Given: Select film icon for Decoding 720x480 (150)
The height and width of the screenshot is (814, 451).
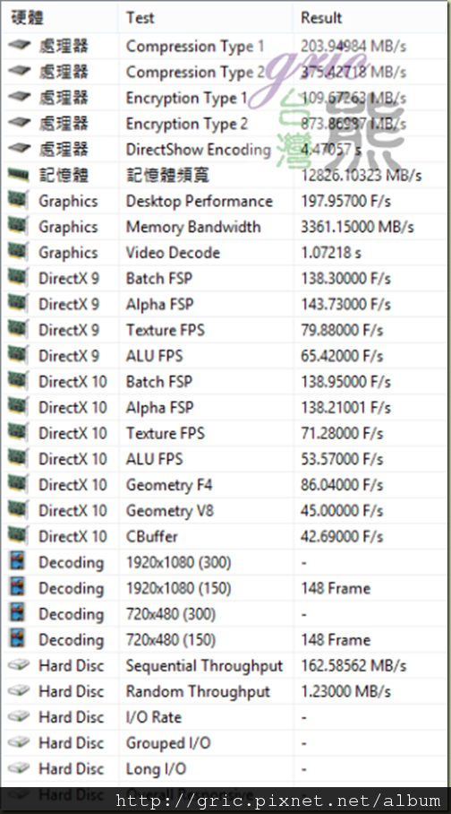Looking at the screenshot, I should (x=17, y=639).
